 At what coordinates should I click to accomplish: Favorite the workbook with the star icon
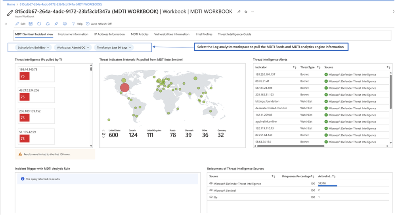coord(246,12)
